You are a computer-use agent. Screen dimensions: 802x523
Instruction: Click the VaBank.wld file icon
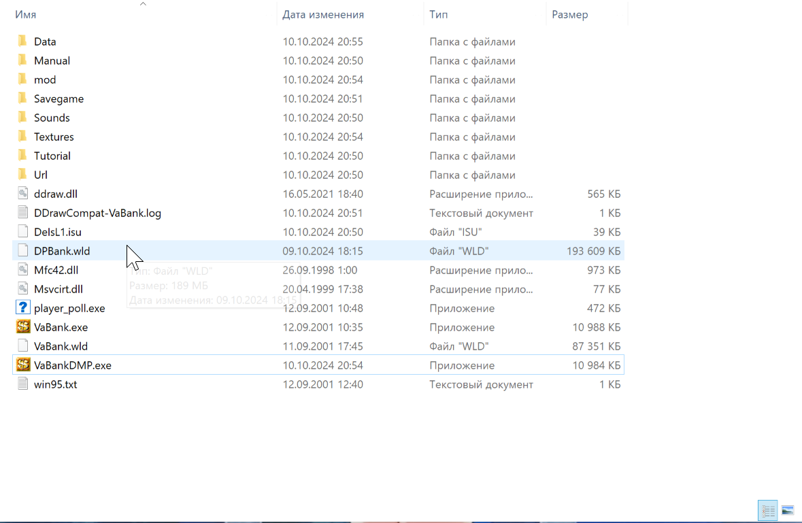tap(22, 345)
